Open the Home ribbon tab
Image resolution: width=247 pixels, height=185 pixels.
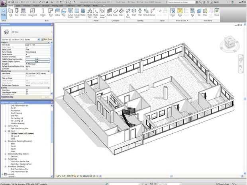[10, 6]
